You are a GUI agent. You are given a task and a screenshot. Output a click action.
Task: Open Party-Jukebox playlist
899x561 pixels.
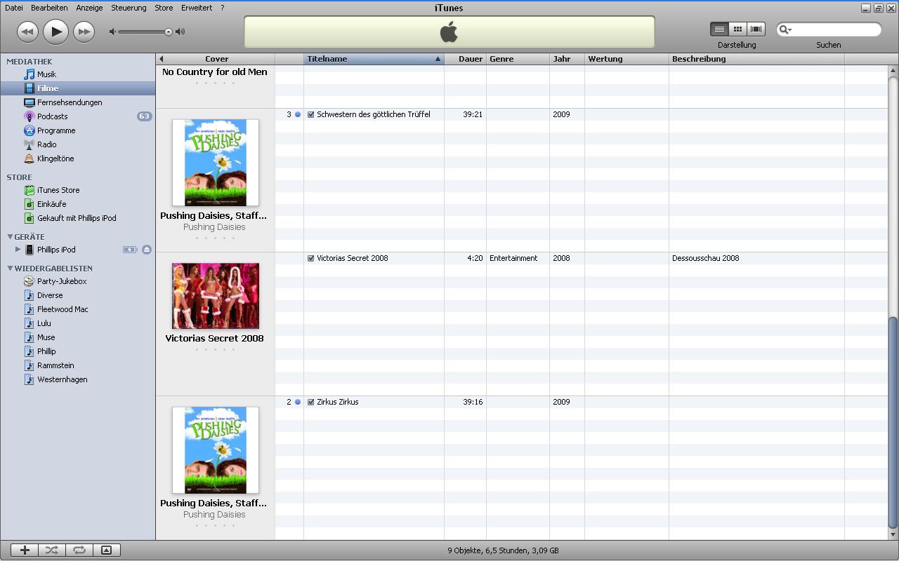pyautogui.click(x=77, y=281)
